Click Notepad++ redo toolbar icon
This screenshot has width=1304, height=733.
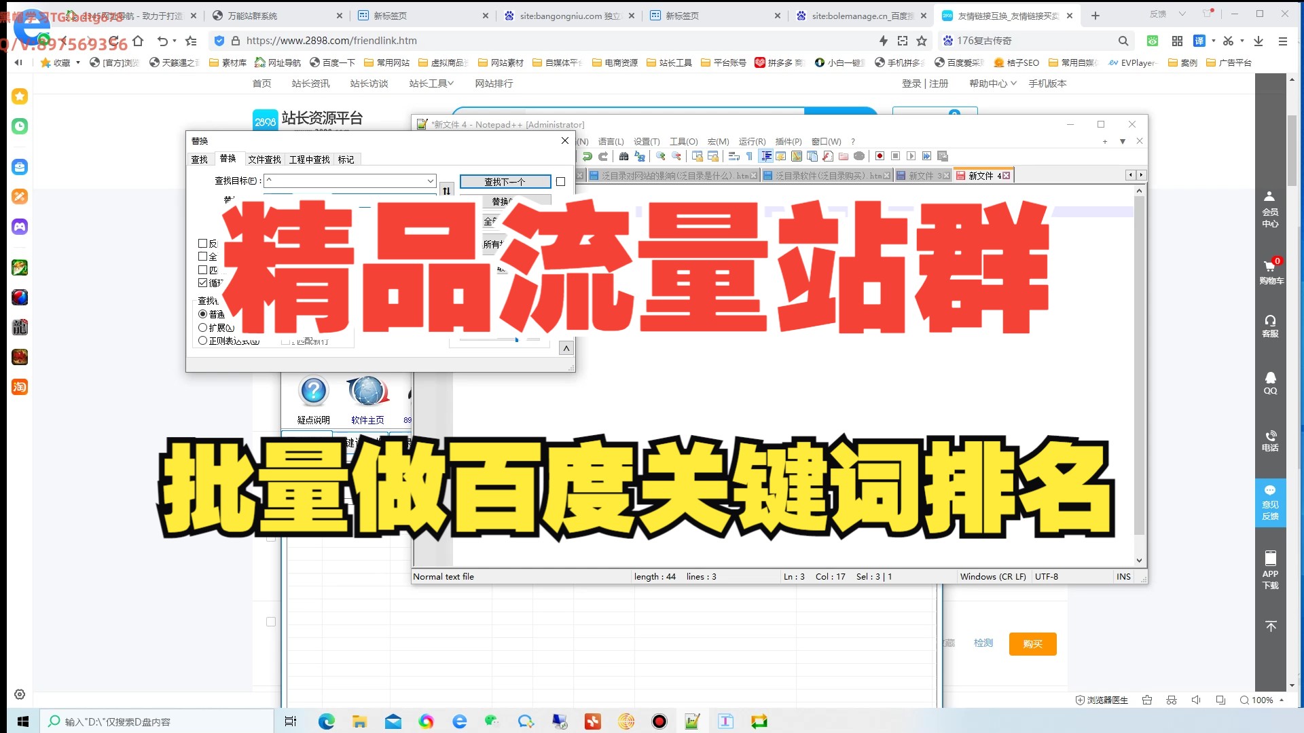tap(602, 156)
